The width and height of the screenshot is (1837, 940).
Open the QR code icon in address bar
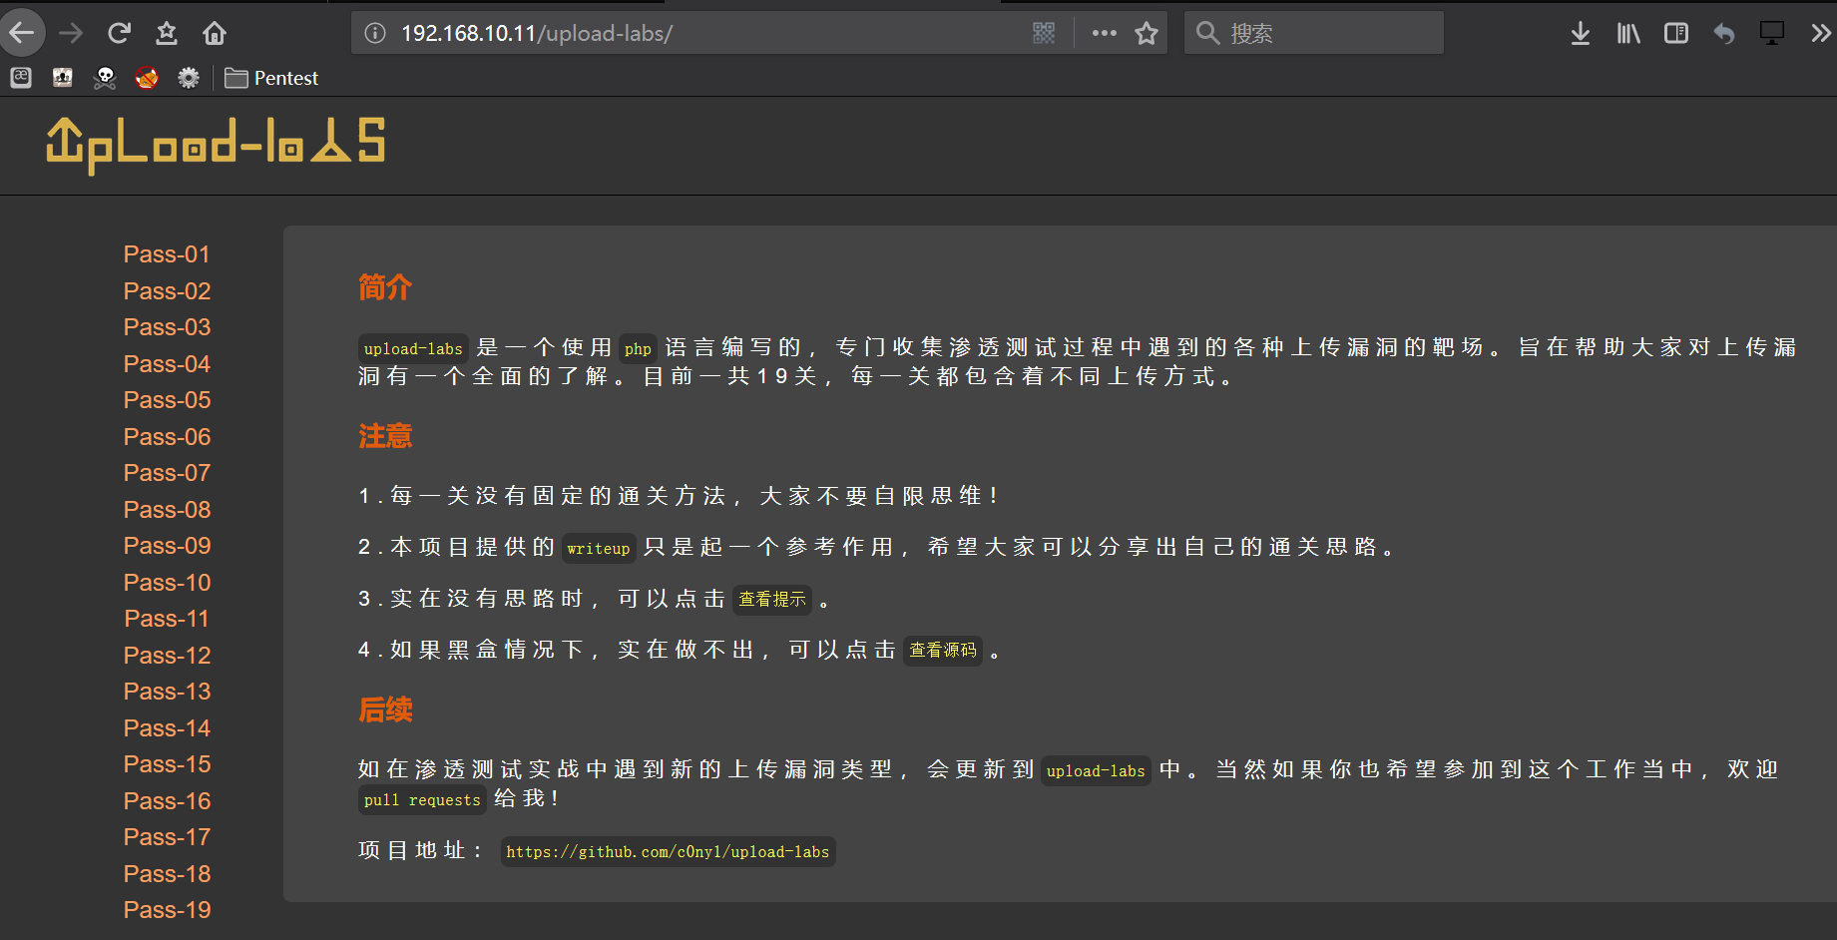pyautogui.click(x=1044, y=33)
